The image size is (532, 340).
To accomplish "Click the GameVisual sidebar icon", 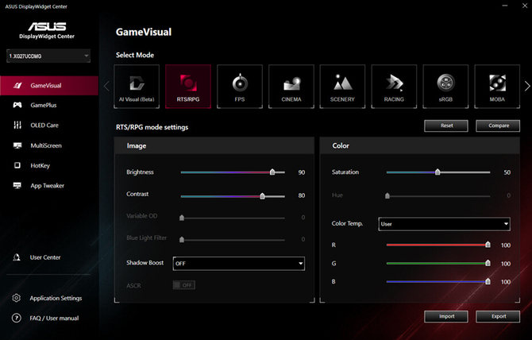I will click(x=17, y=86).
